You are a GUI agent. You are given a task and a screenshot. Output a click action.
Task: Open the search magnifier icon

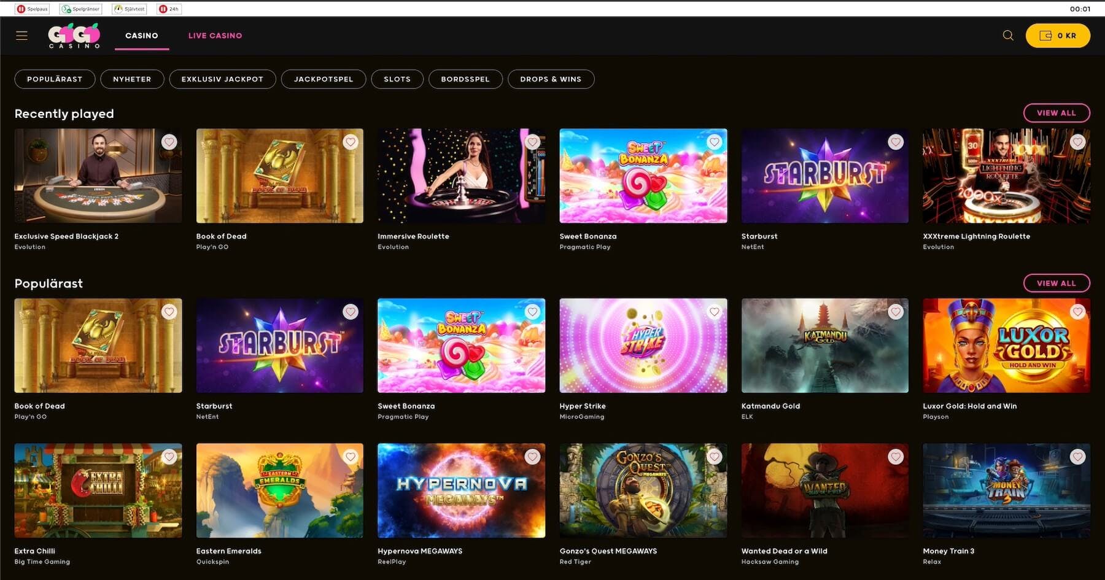[x=1008, y=36]
